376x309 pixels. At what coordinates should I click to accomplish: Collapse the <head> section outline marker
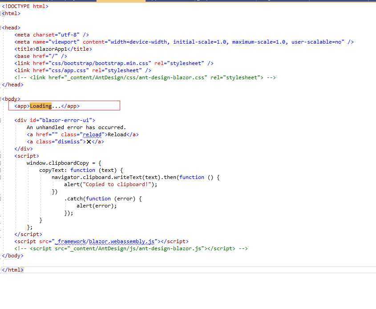click(1, 28)
